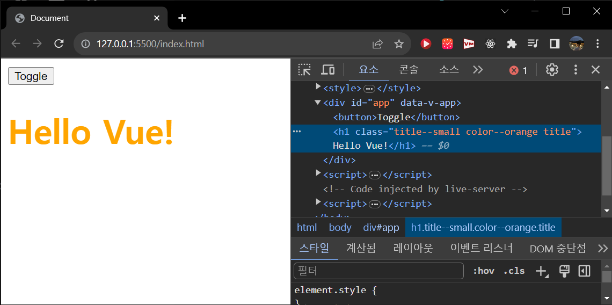Open Chrome three-dot menu
Screen dimensions: 612x305
click(598, 43)
